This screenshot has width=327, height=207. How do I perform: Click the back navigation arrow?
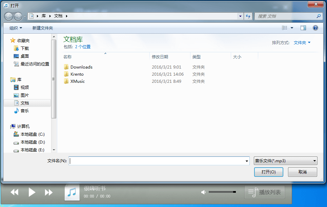8,16
